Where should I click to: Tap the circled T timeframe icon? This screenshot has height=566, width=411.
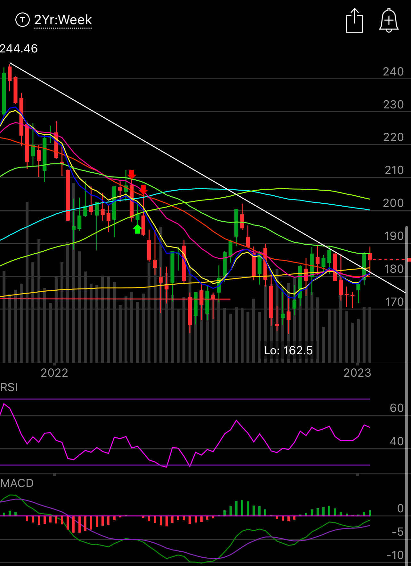coord(22,20)
